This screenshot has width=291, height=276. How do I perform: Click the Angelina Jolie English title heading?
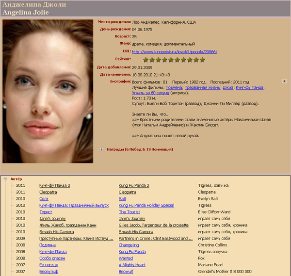[x=26, y=12]
